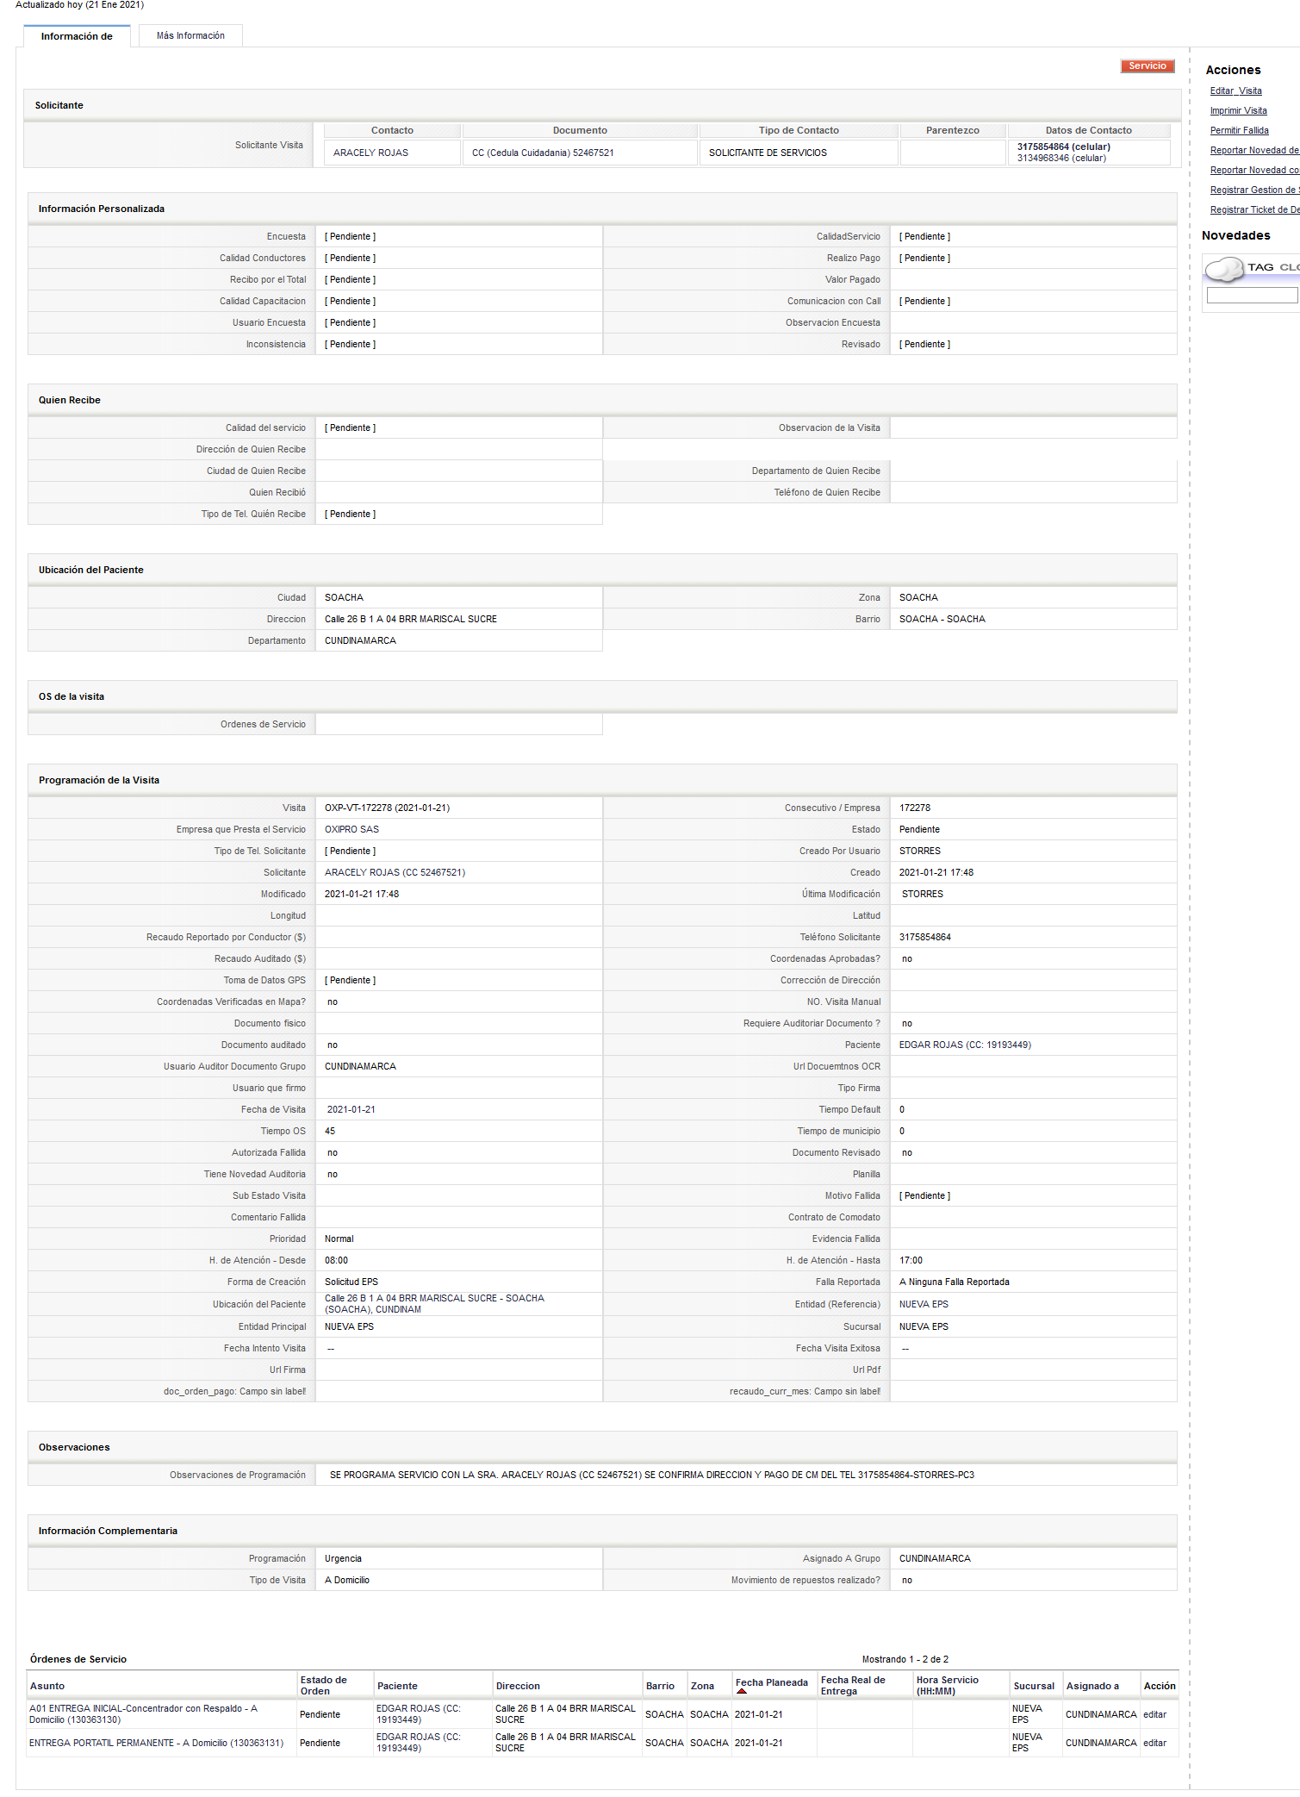Click editar for A01 ENTREGA INICIAL order

(x=1154, y=1714)
